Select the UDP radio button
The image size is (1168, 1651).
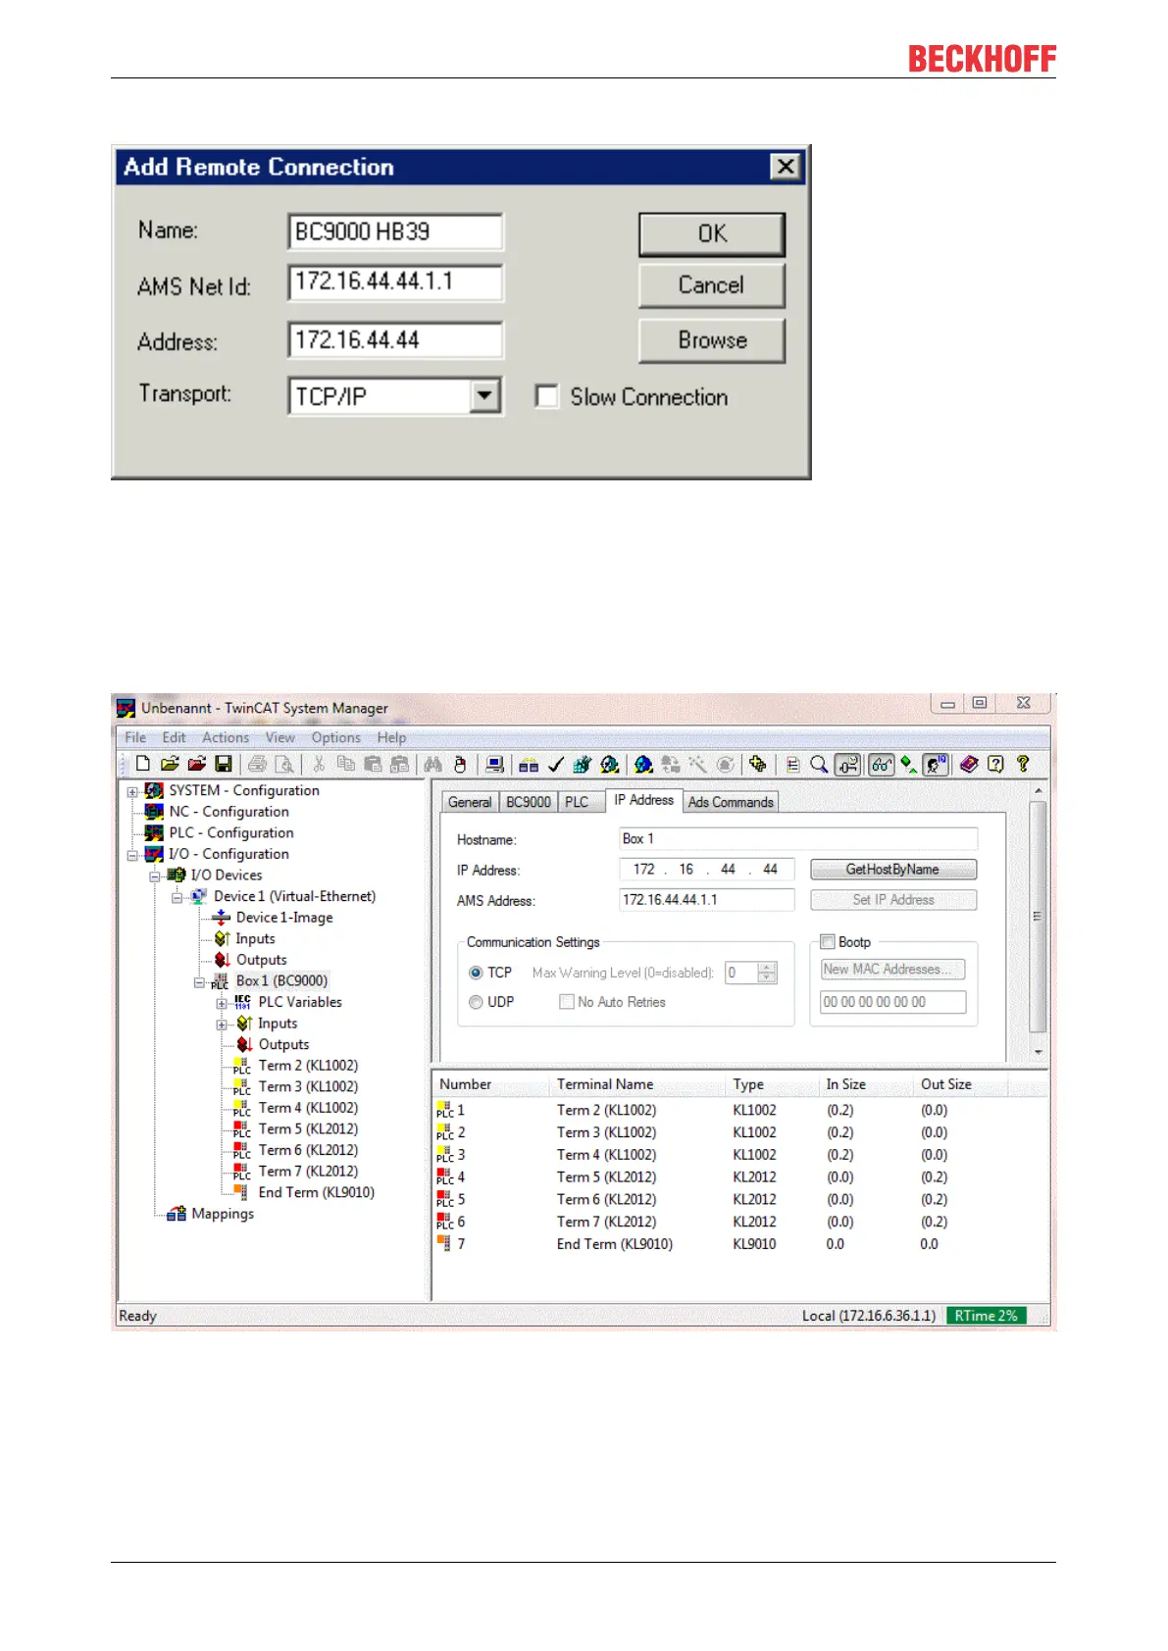point(476,1002)
